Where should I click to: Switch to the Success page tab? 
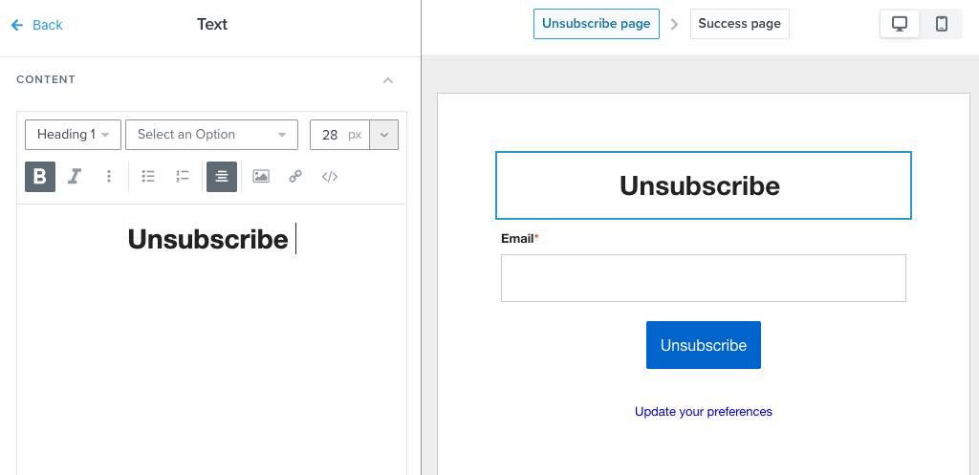(x=740, y=24)
